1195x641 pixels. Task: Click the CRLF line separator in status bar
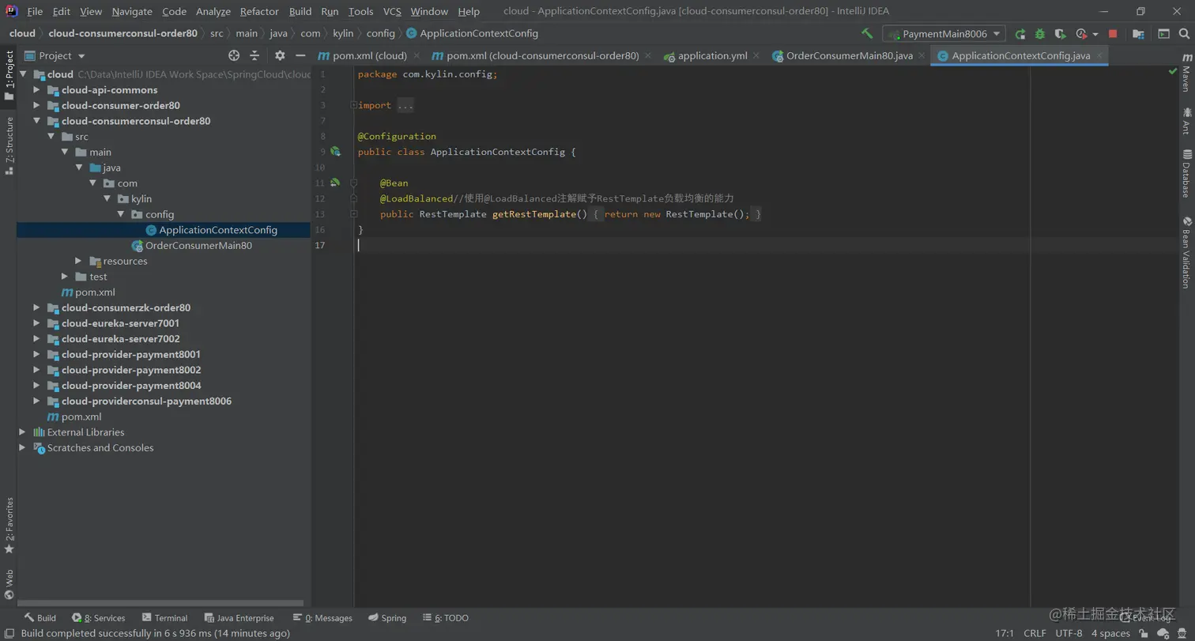pos(1035,633)
